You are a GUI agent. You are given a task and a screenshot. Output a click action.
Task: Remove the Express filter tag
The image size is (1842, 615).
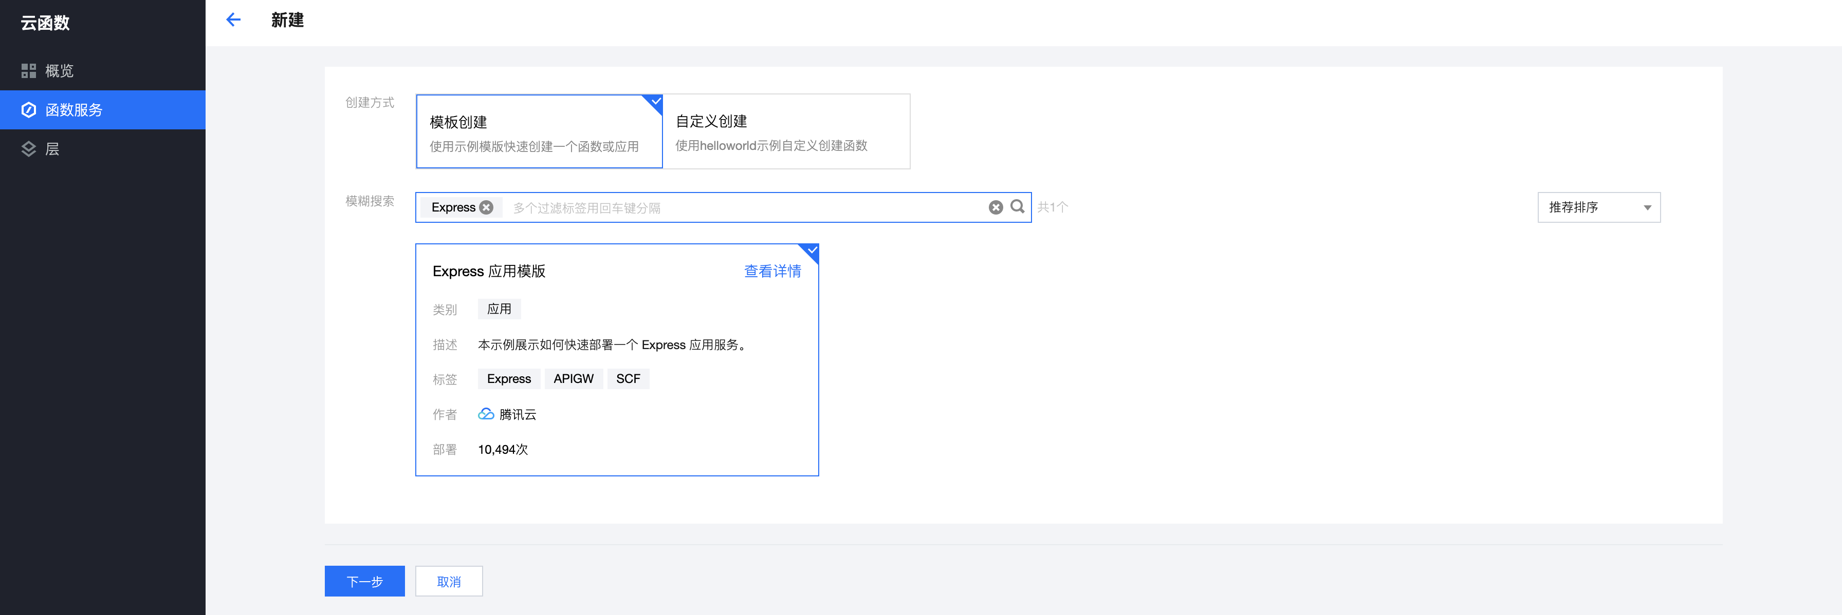click(x=486, y=207)
